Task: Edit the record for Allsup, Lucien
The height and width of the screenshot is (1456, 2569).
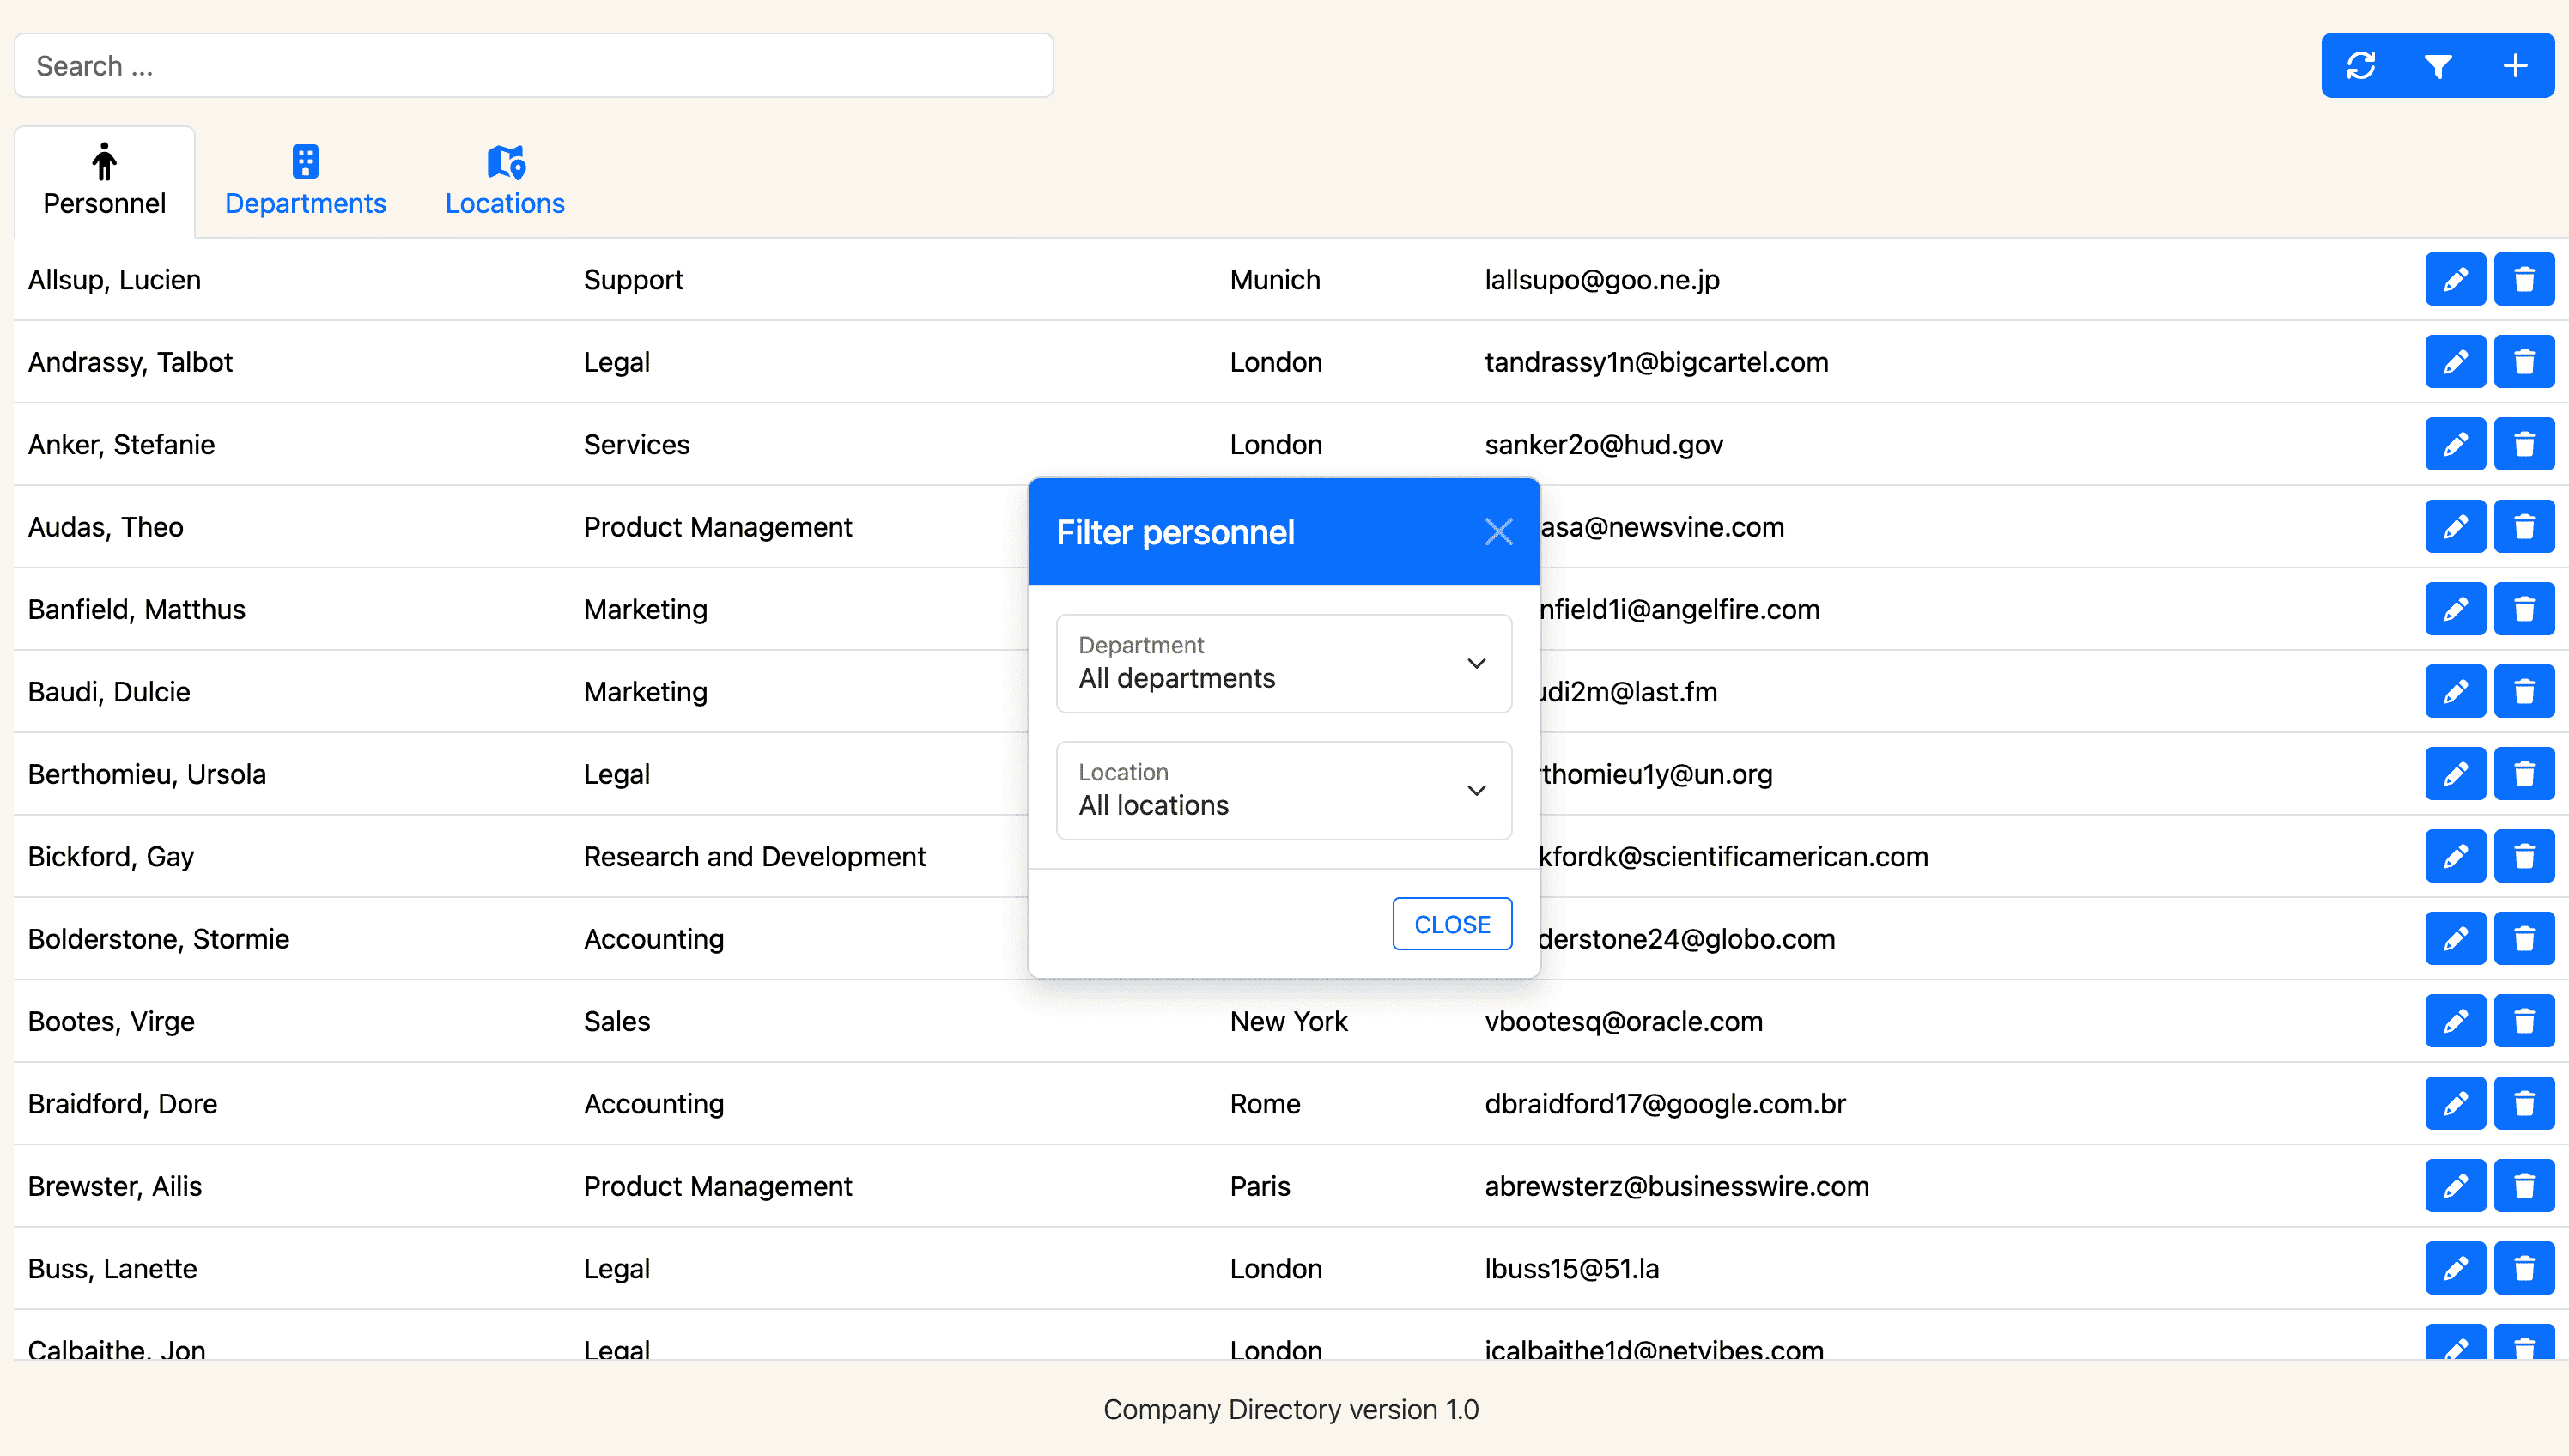Action: (x=2455, y=279)
